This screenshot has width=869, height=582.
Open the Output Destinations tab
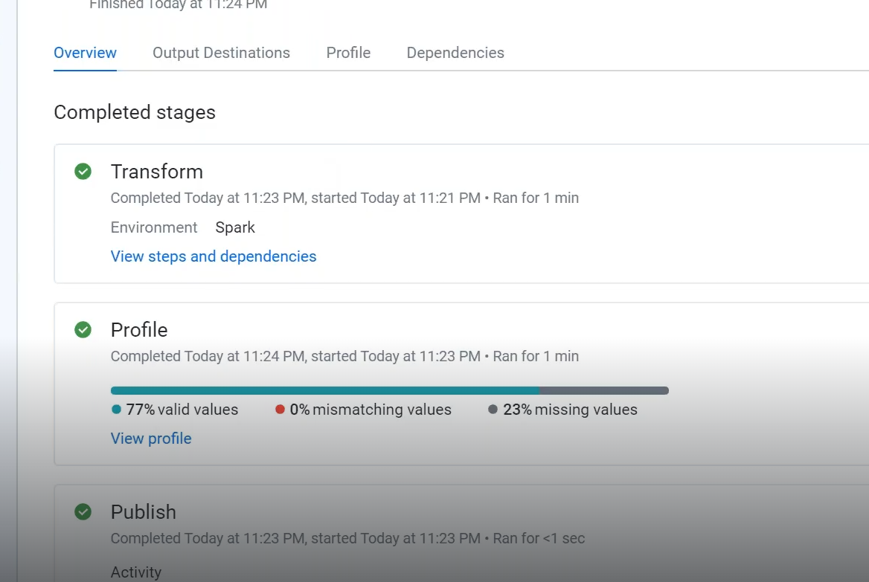pyautogui.click(x=221, y=53)
